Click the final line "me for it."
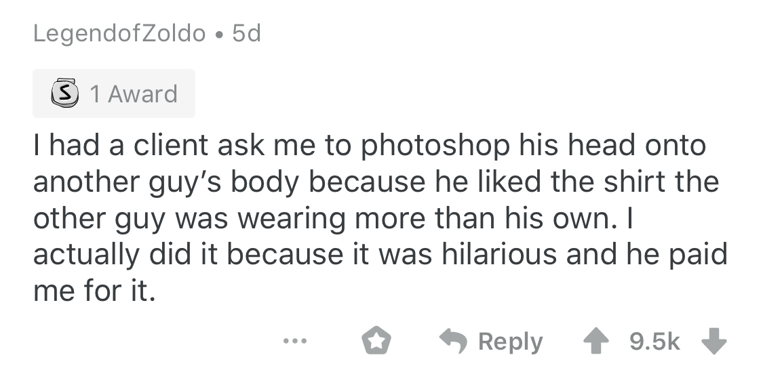 coord(94,291)
